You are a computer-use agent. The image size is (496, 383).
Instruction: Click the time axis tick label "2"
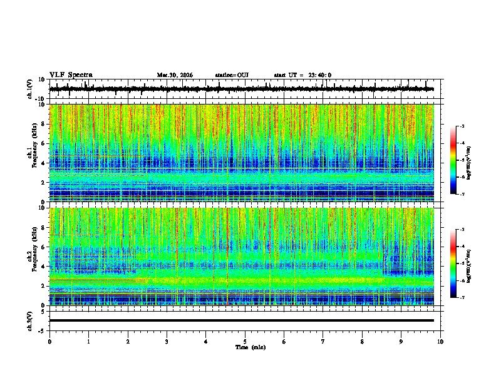(x=128, y=342)
